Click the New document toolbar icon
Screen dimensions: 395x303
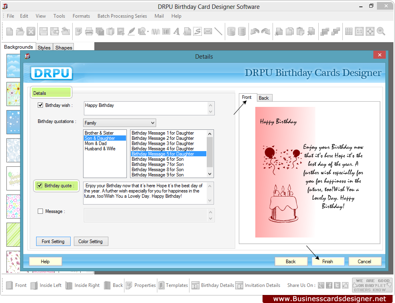click(10, 31)
